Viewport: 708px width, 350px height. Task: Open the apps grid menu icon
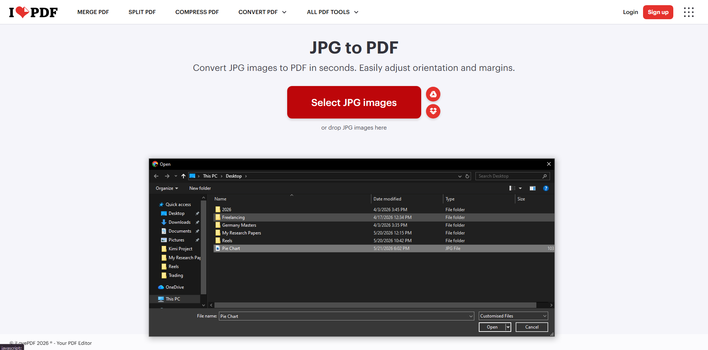point(688,12)
